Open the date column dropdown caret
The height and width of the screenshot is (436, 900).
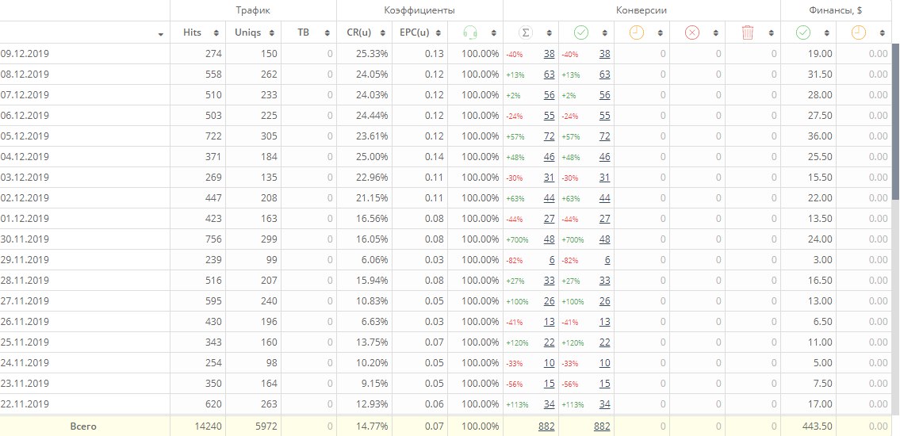click(161, 35)
